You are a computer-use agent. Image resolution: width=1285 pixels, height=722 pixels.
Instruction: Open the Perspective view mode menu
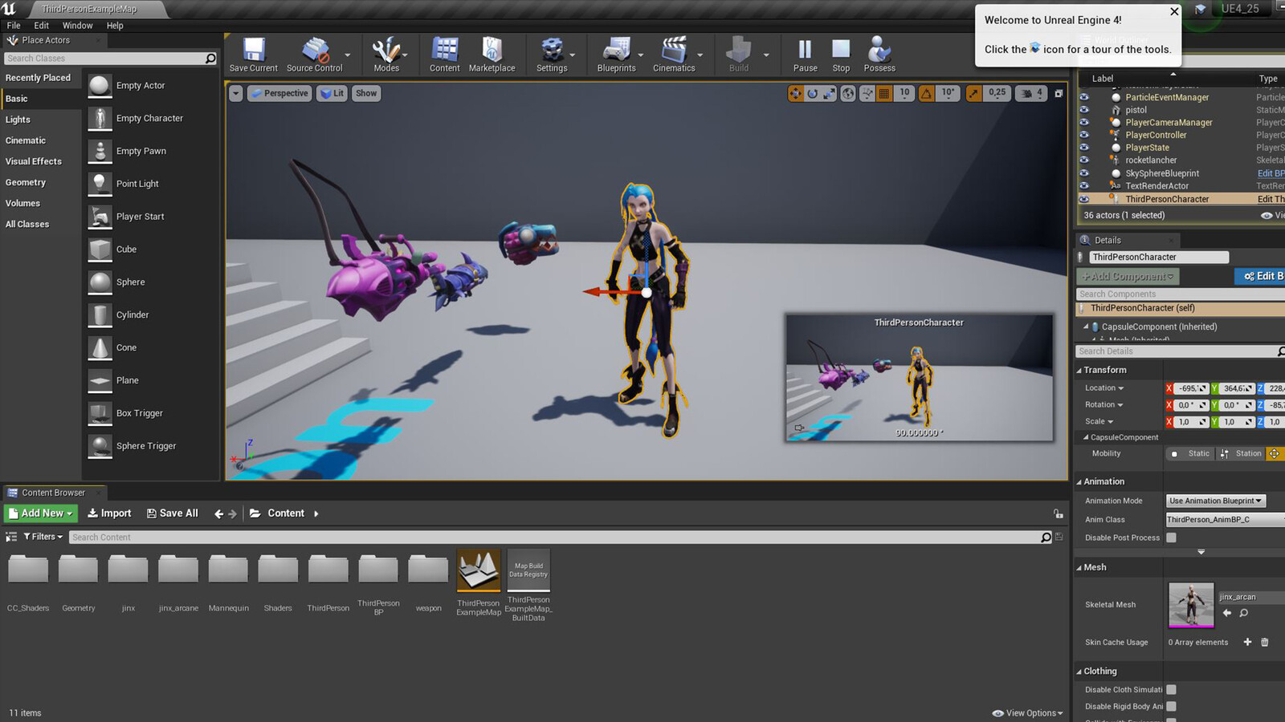279,93
